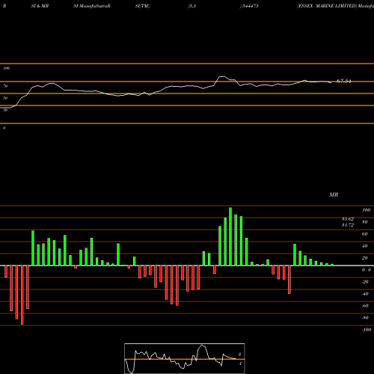Screen dimensions: 374x374
Task: Click the MR axis label -60
Action: [x=365, y=306]
